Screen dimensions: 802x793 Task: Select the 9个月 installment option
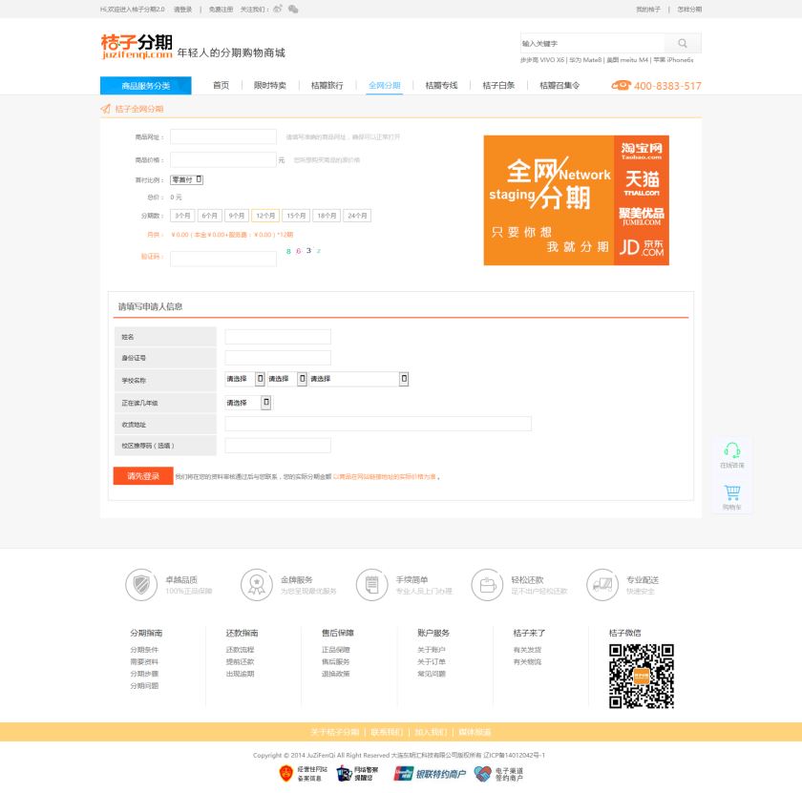[x=237, y=216]
